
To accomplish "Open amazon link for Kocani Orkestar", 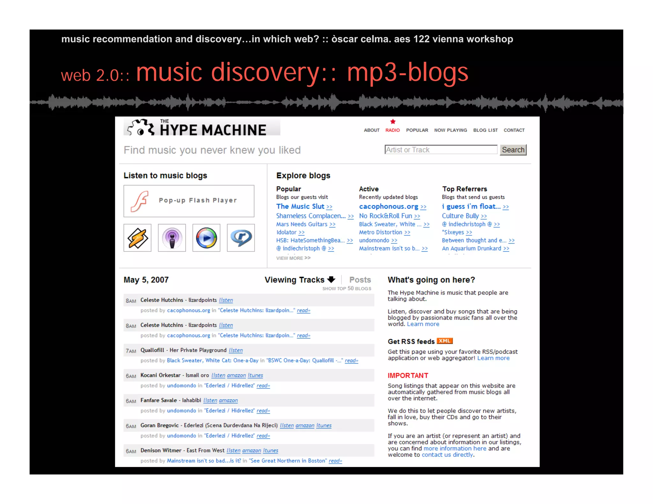I will pos(236,375).
